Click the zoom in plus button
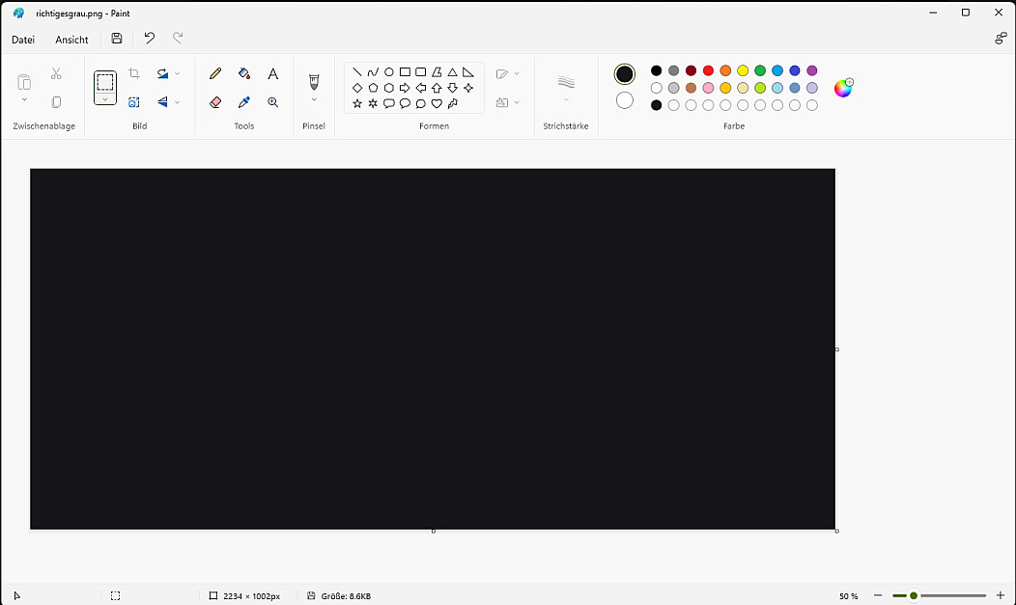Screen dimensions: 1016x605 [x=1000, y=596]
